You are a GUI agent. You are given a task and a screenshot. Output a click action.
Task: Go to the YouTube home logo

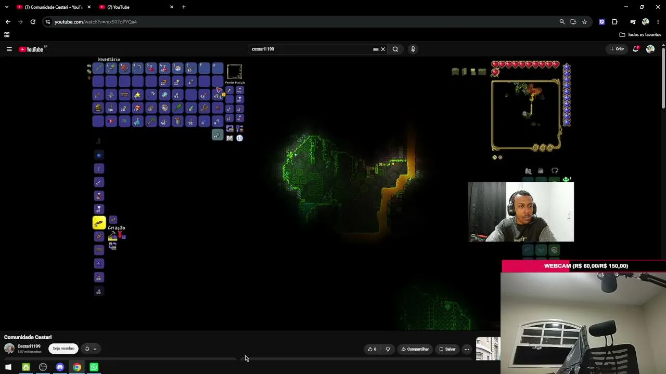[31, 49]
